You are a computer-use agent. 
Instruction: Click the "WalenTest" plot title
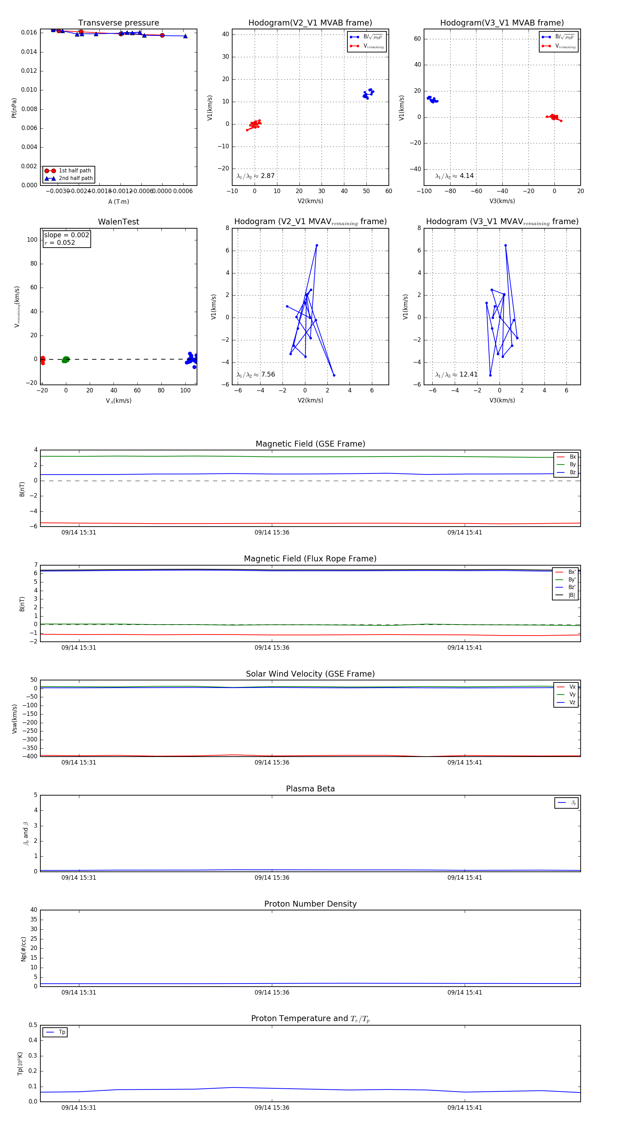(x=118, y=222)
